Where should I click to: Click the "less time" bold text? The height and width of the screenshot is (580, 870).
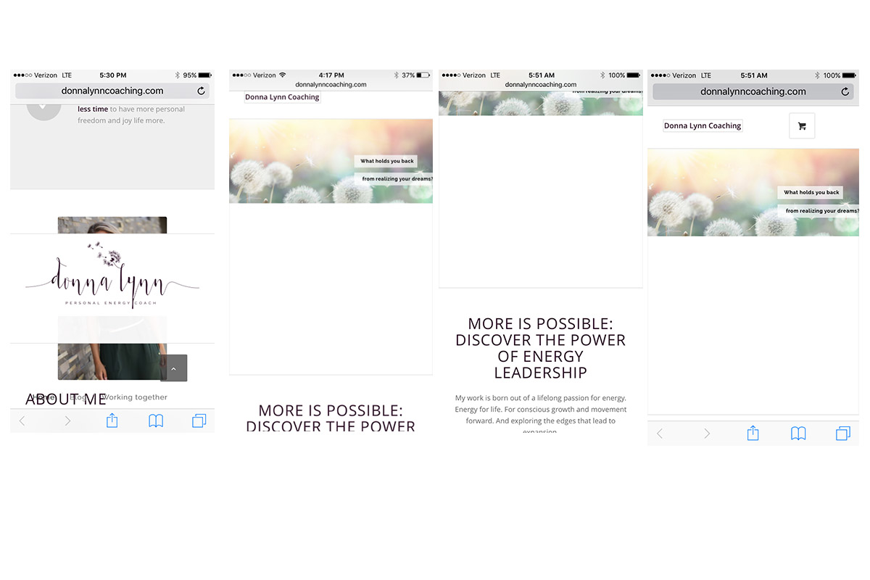click(93, 109)
